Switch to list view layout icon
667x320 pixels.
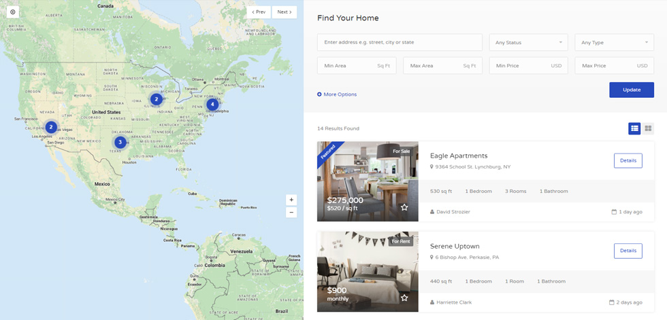[634, 128]
